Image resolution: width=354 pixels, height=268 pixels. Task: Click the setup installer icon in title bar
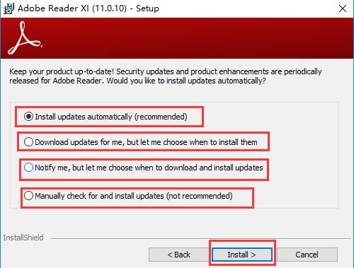(x=8, y=8)
